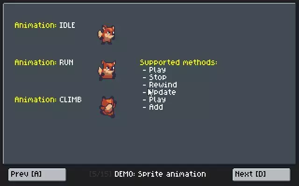Click the Prev [A] button
The image size is (299, 186).
pyautogui.click(x=37, y=174)
